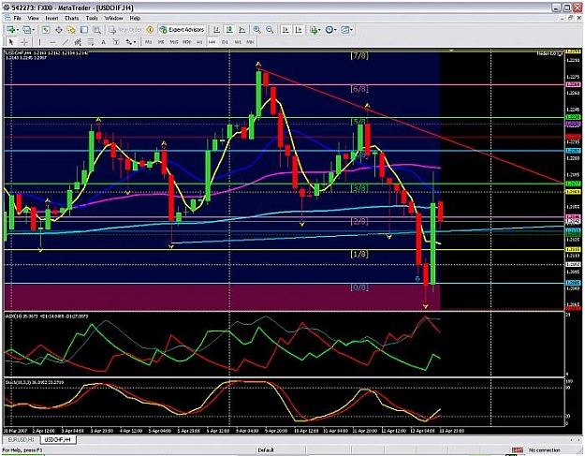Click the connection status bars icon
Image resolution: width=585 pixels, height=456 pixels.
[x=517, y=450]
